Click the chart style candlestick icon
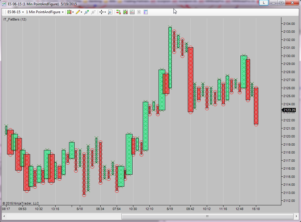 point(69,12)
